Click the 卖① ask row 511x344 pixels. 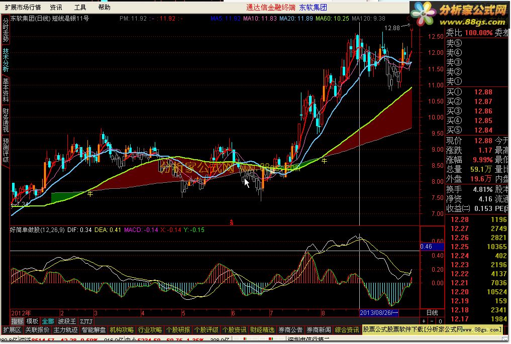coord(476,81)
